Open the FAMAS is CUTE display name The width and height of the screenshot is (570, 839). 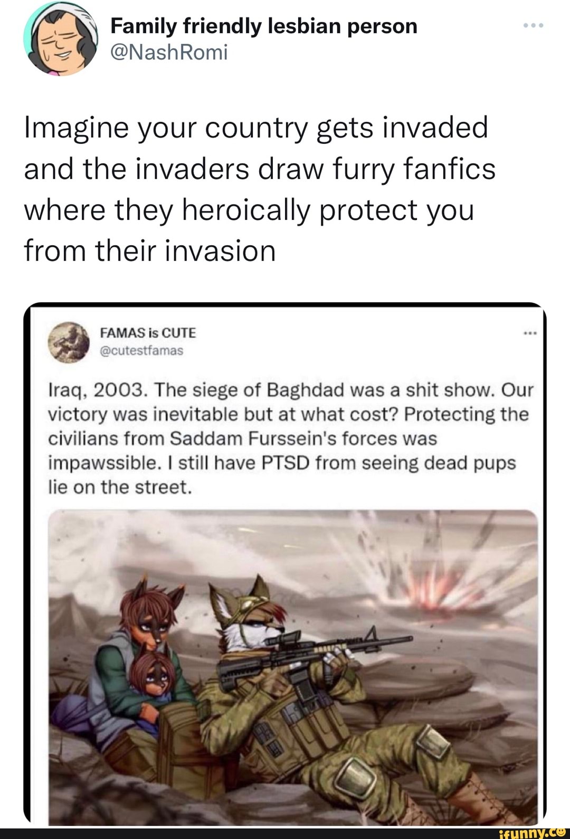click(148, 333)
